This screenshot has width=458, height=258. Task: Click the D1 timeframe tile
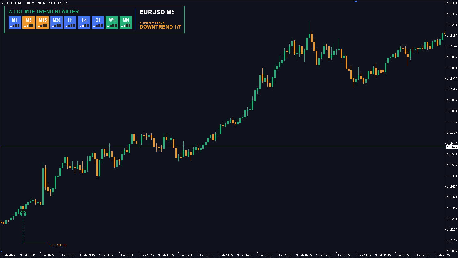98,22
